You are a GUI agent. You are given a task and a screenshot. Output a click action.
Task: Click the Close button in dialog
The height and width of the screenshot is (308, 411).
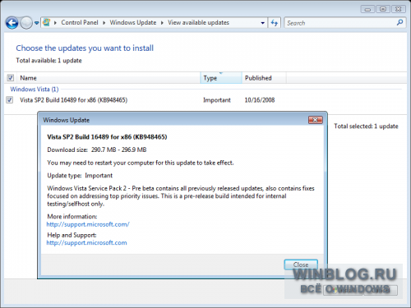[x=301, y=264]
